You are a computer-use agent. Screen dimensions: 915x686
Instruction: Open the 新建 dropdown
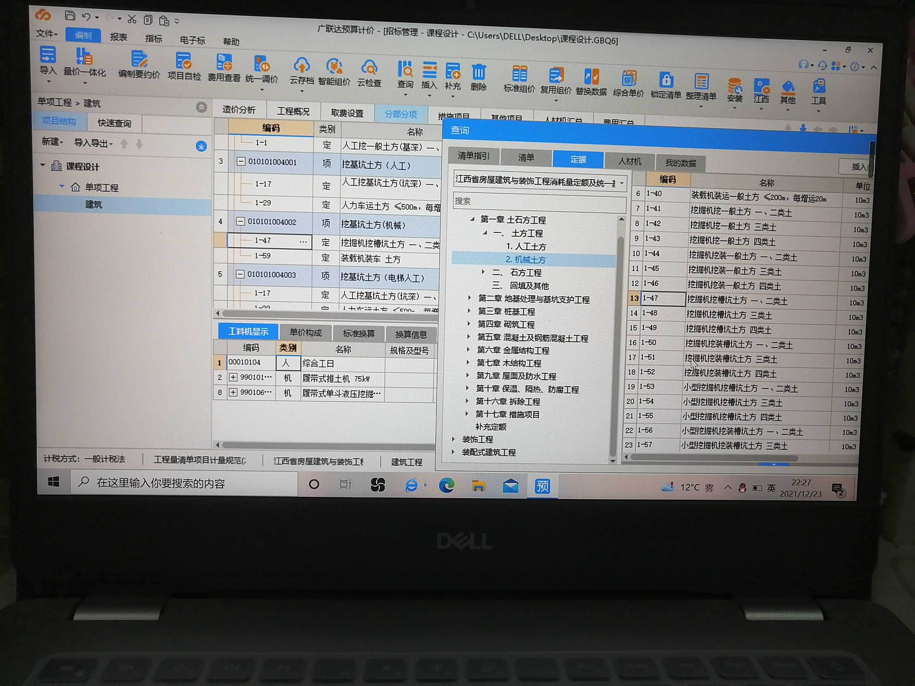coord(52,141)
